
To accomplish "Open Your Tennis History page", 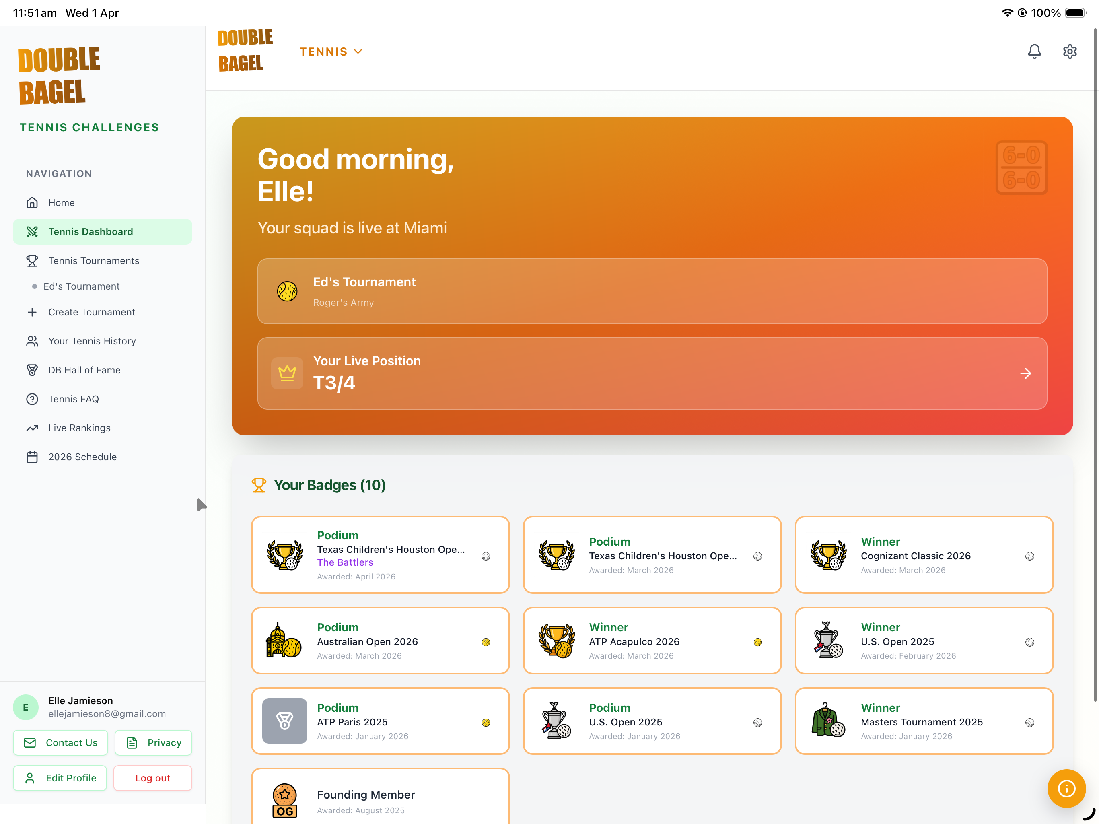I will tap(102, 341).
